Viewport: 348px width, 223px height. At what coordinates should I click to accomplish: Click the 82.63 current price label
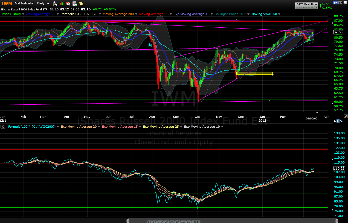pyautogui.click(x=338, y=32)
